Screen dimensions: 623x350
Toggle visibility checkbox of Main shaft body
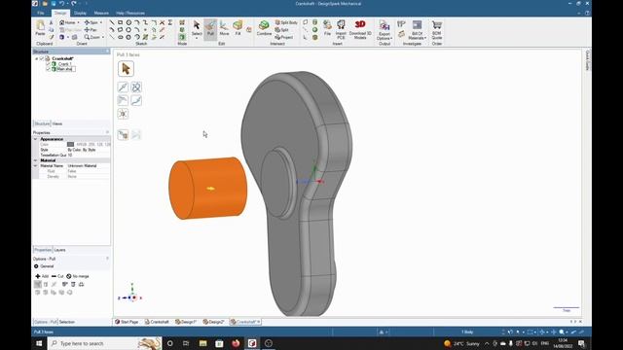coord(49,69)
